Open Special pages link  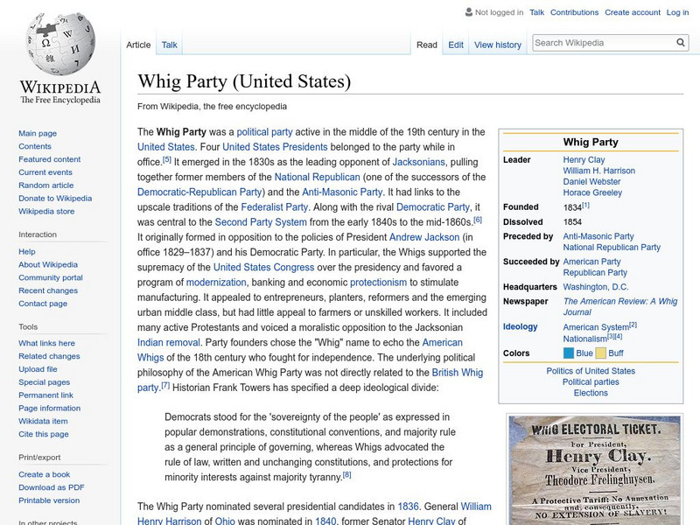(45, 381)
